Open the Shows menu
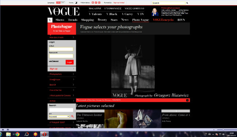The height and width of the screenshot is (137, 237). [60, 20]
